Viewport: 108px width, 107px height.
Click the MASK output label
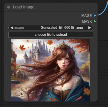point(87,22)
